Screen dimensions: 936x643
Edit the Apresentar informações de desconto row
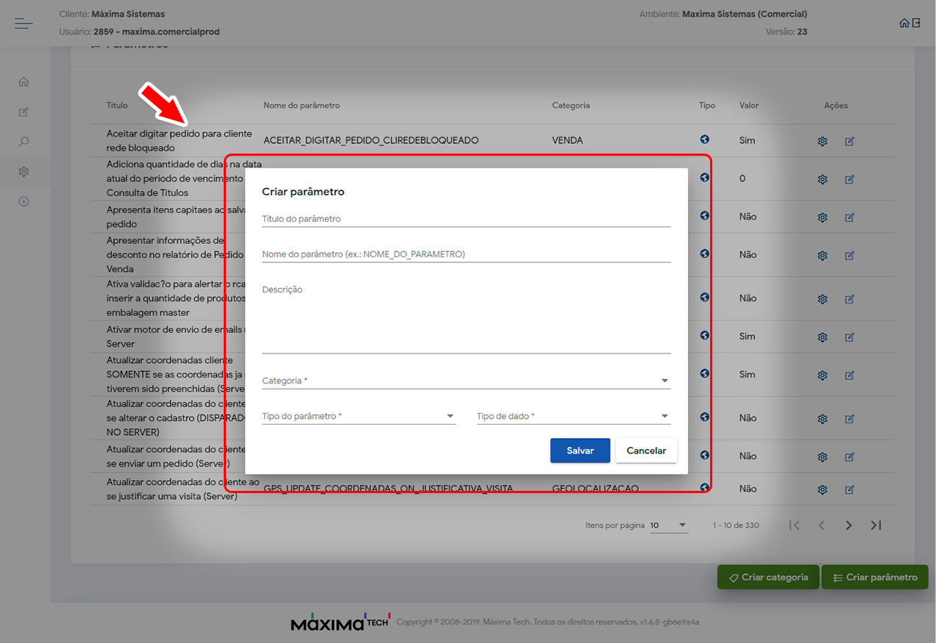(849, 256)
